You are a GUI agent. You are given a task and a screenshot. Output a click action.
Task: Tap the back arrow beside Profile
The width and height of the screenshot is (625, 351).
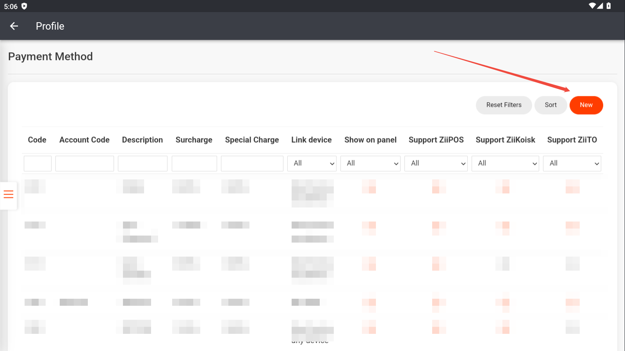14,26
